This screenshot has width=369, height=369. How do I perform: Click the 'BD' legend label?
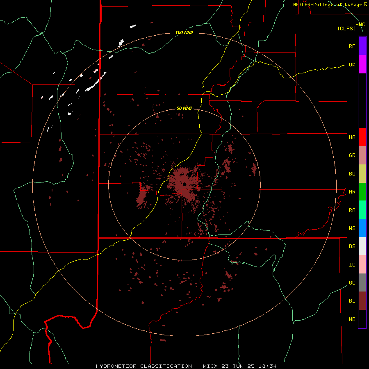pyautogui.click(x=352, y=174)
